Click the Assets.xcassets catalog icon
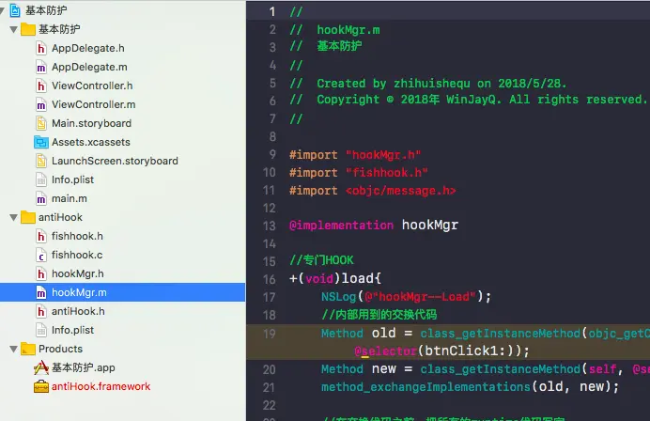650x421 pixels. coord(41,142)
